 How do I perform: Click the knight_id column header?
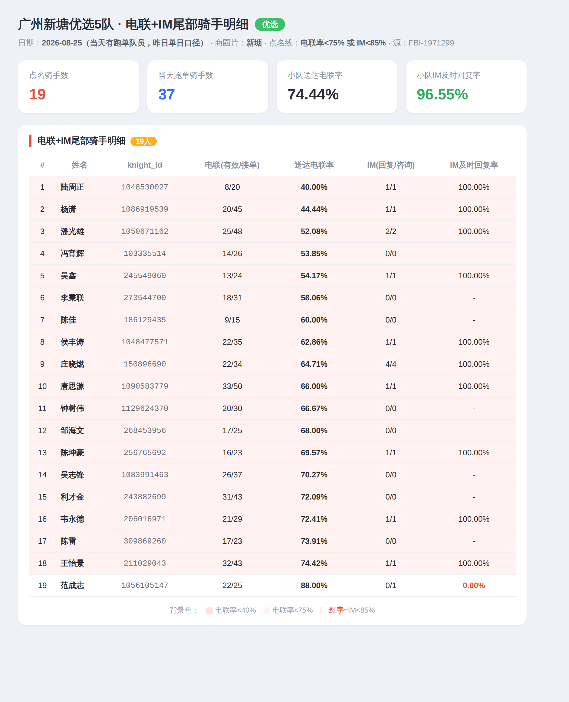[145, 165]
